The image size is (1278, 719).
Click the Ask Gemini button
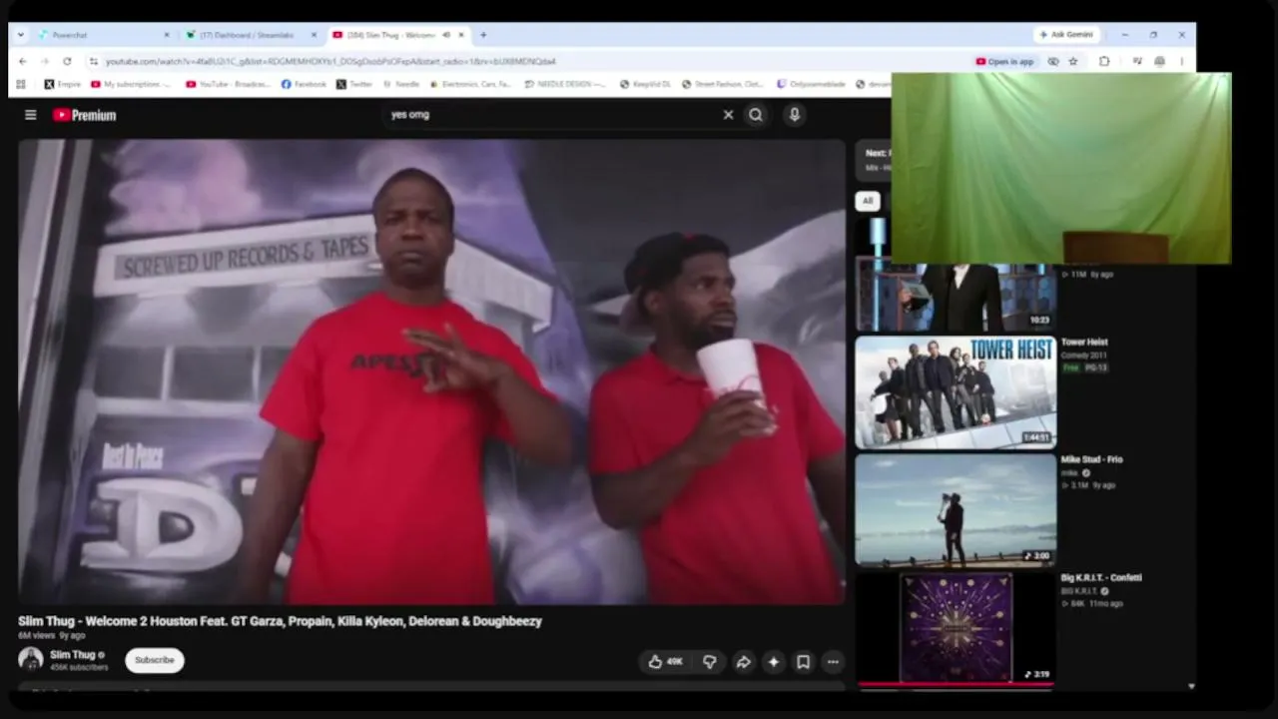coord(1066,35)
